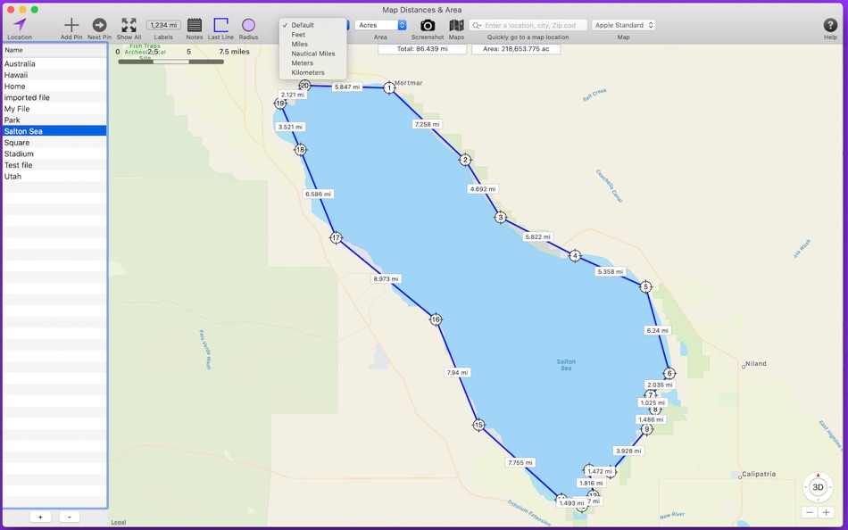848x530 pixels.
Task: Click the Niland town label
Action: point(755,364)
